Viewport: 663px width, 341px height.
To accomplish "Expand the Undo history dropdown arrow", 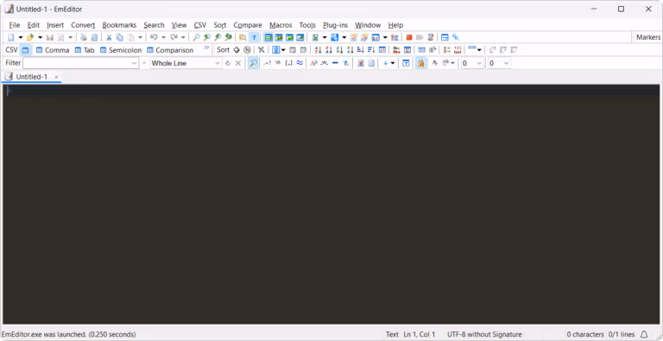I will click(x=163, y=37).
